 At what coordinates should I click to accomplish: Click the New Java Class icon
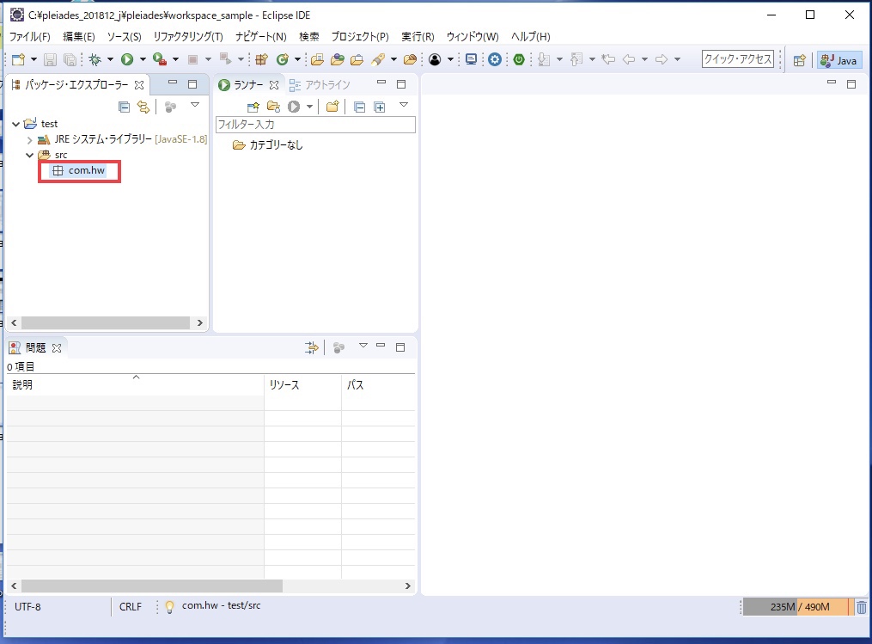click(x=283, y=59)
